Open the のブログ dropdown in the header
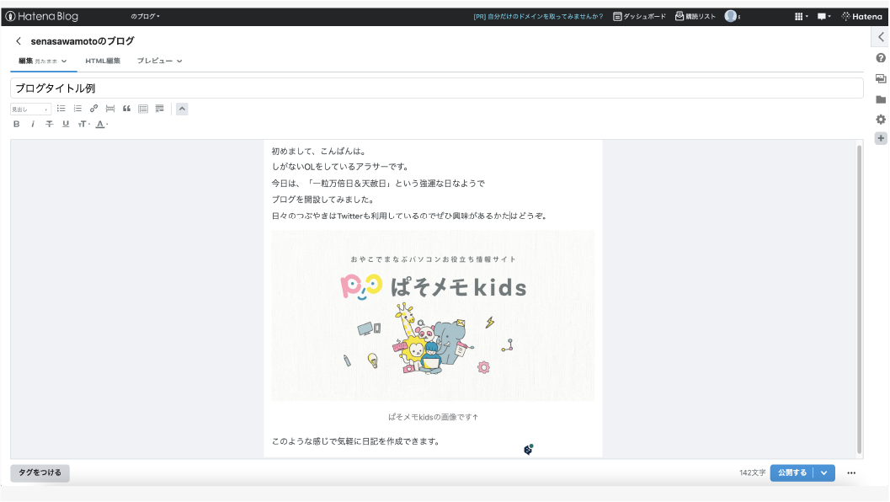Viewport: 890px width, 502px height. [x=146, y=17]
